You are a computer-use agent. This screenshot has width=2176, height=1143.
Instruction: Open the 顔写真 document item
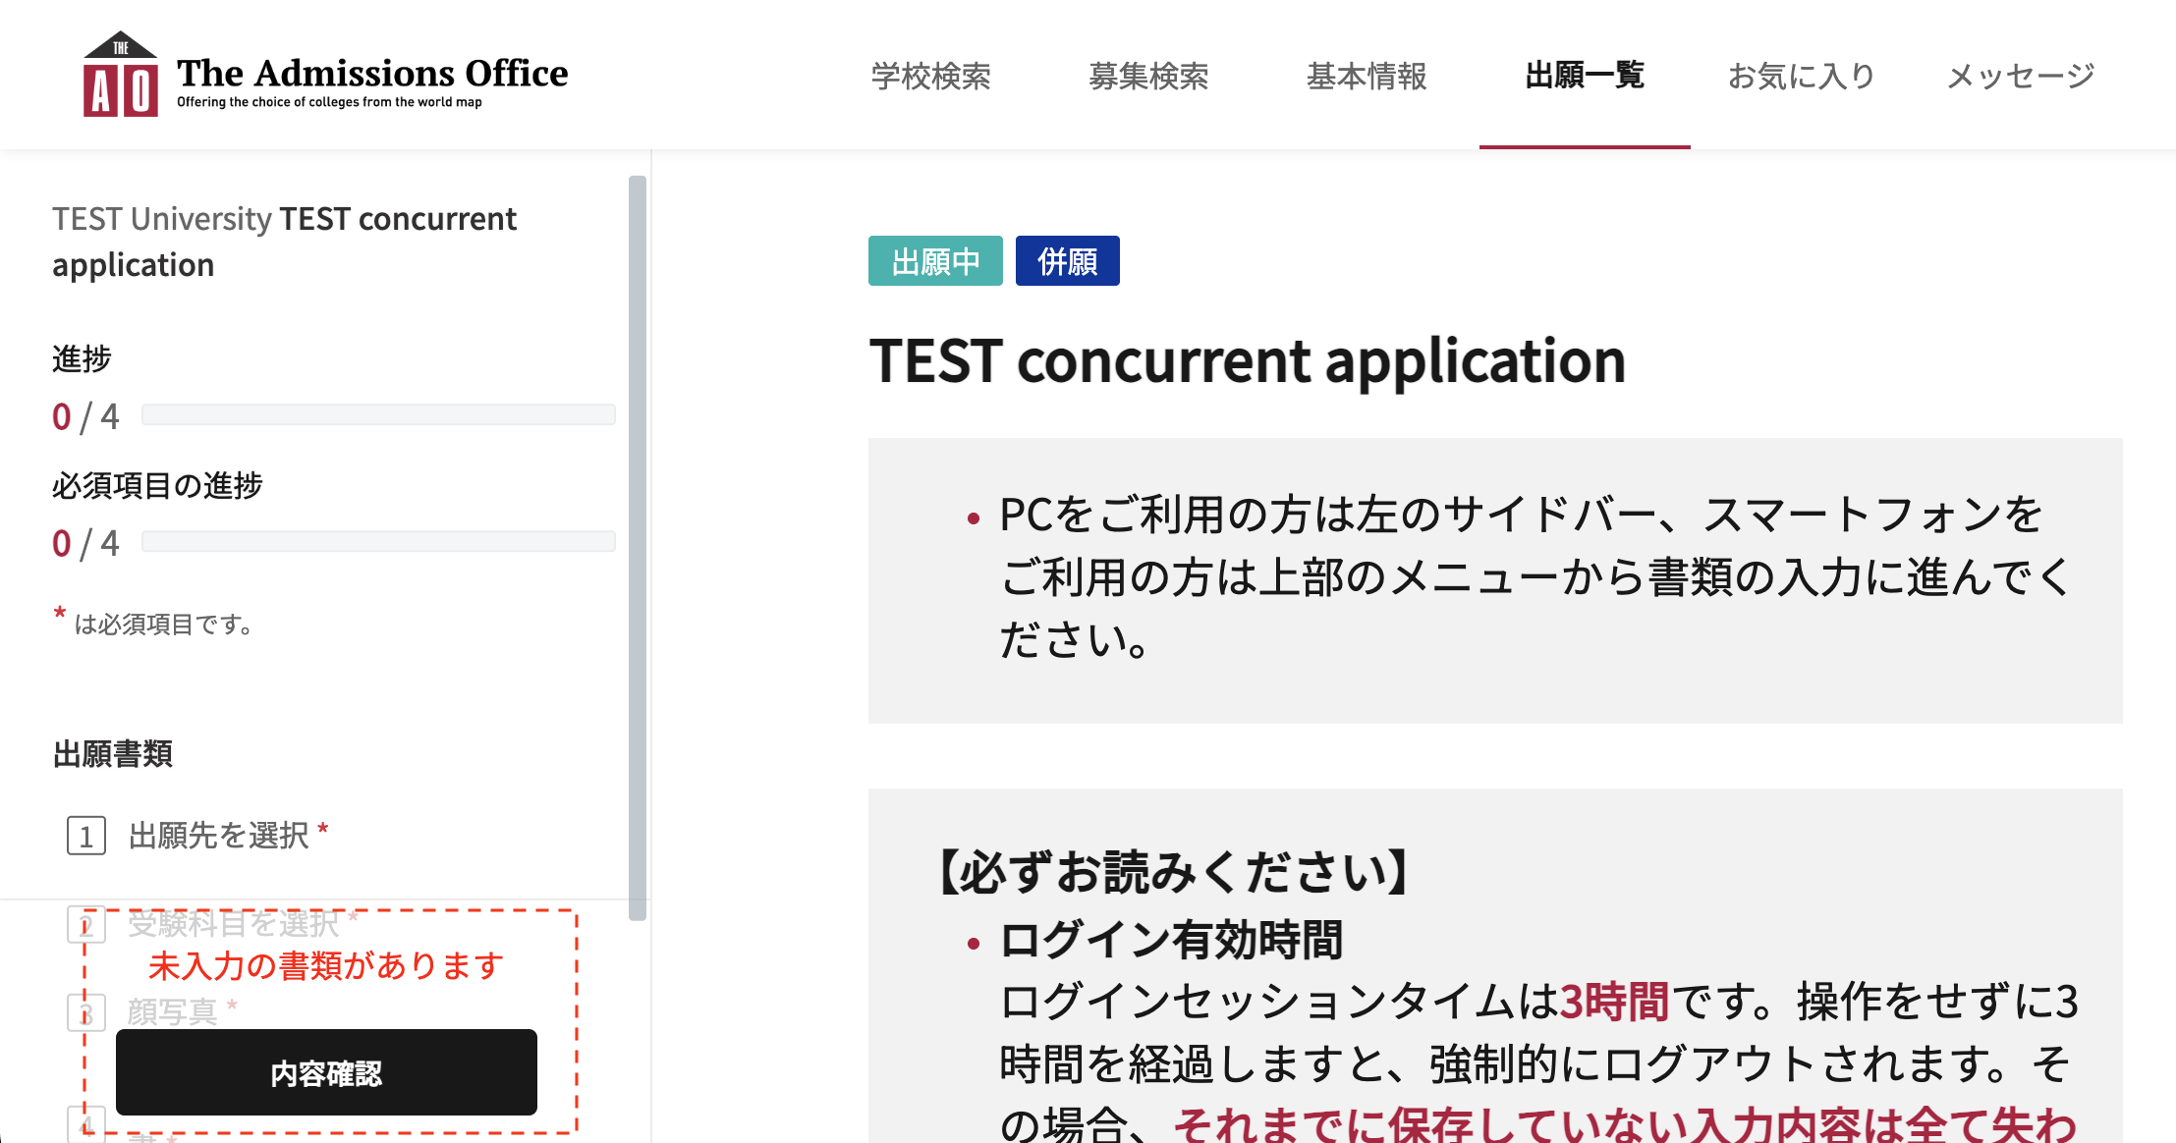click(x=172, y=1010)
